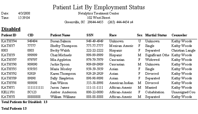
Task: Select William Williams in the list
Action: (63, 97)
